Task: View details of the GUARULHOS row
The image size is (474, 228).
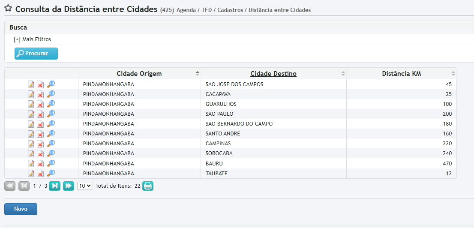Action: (x=51, y=104)
